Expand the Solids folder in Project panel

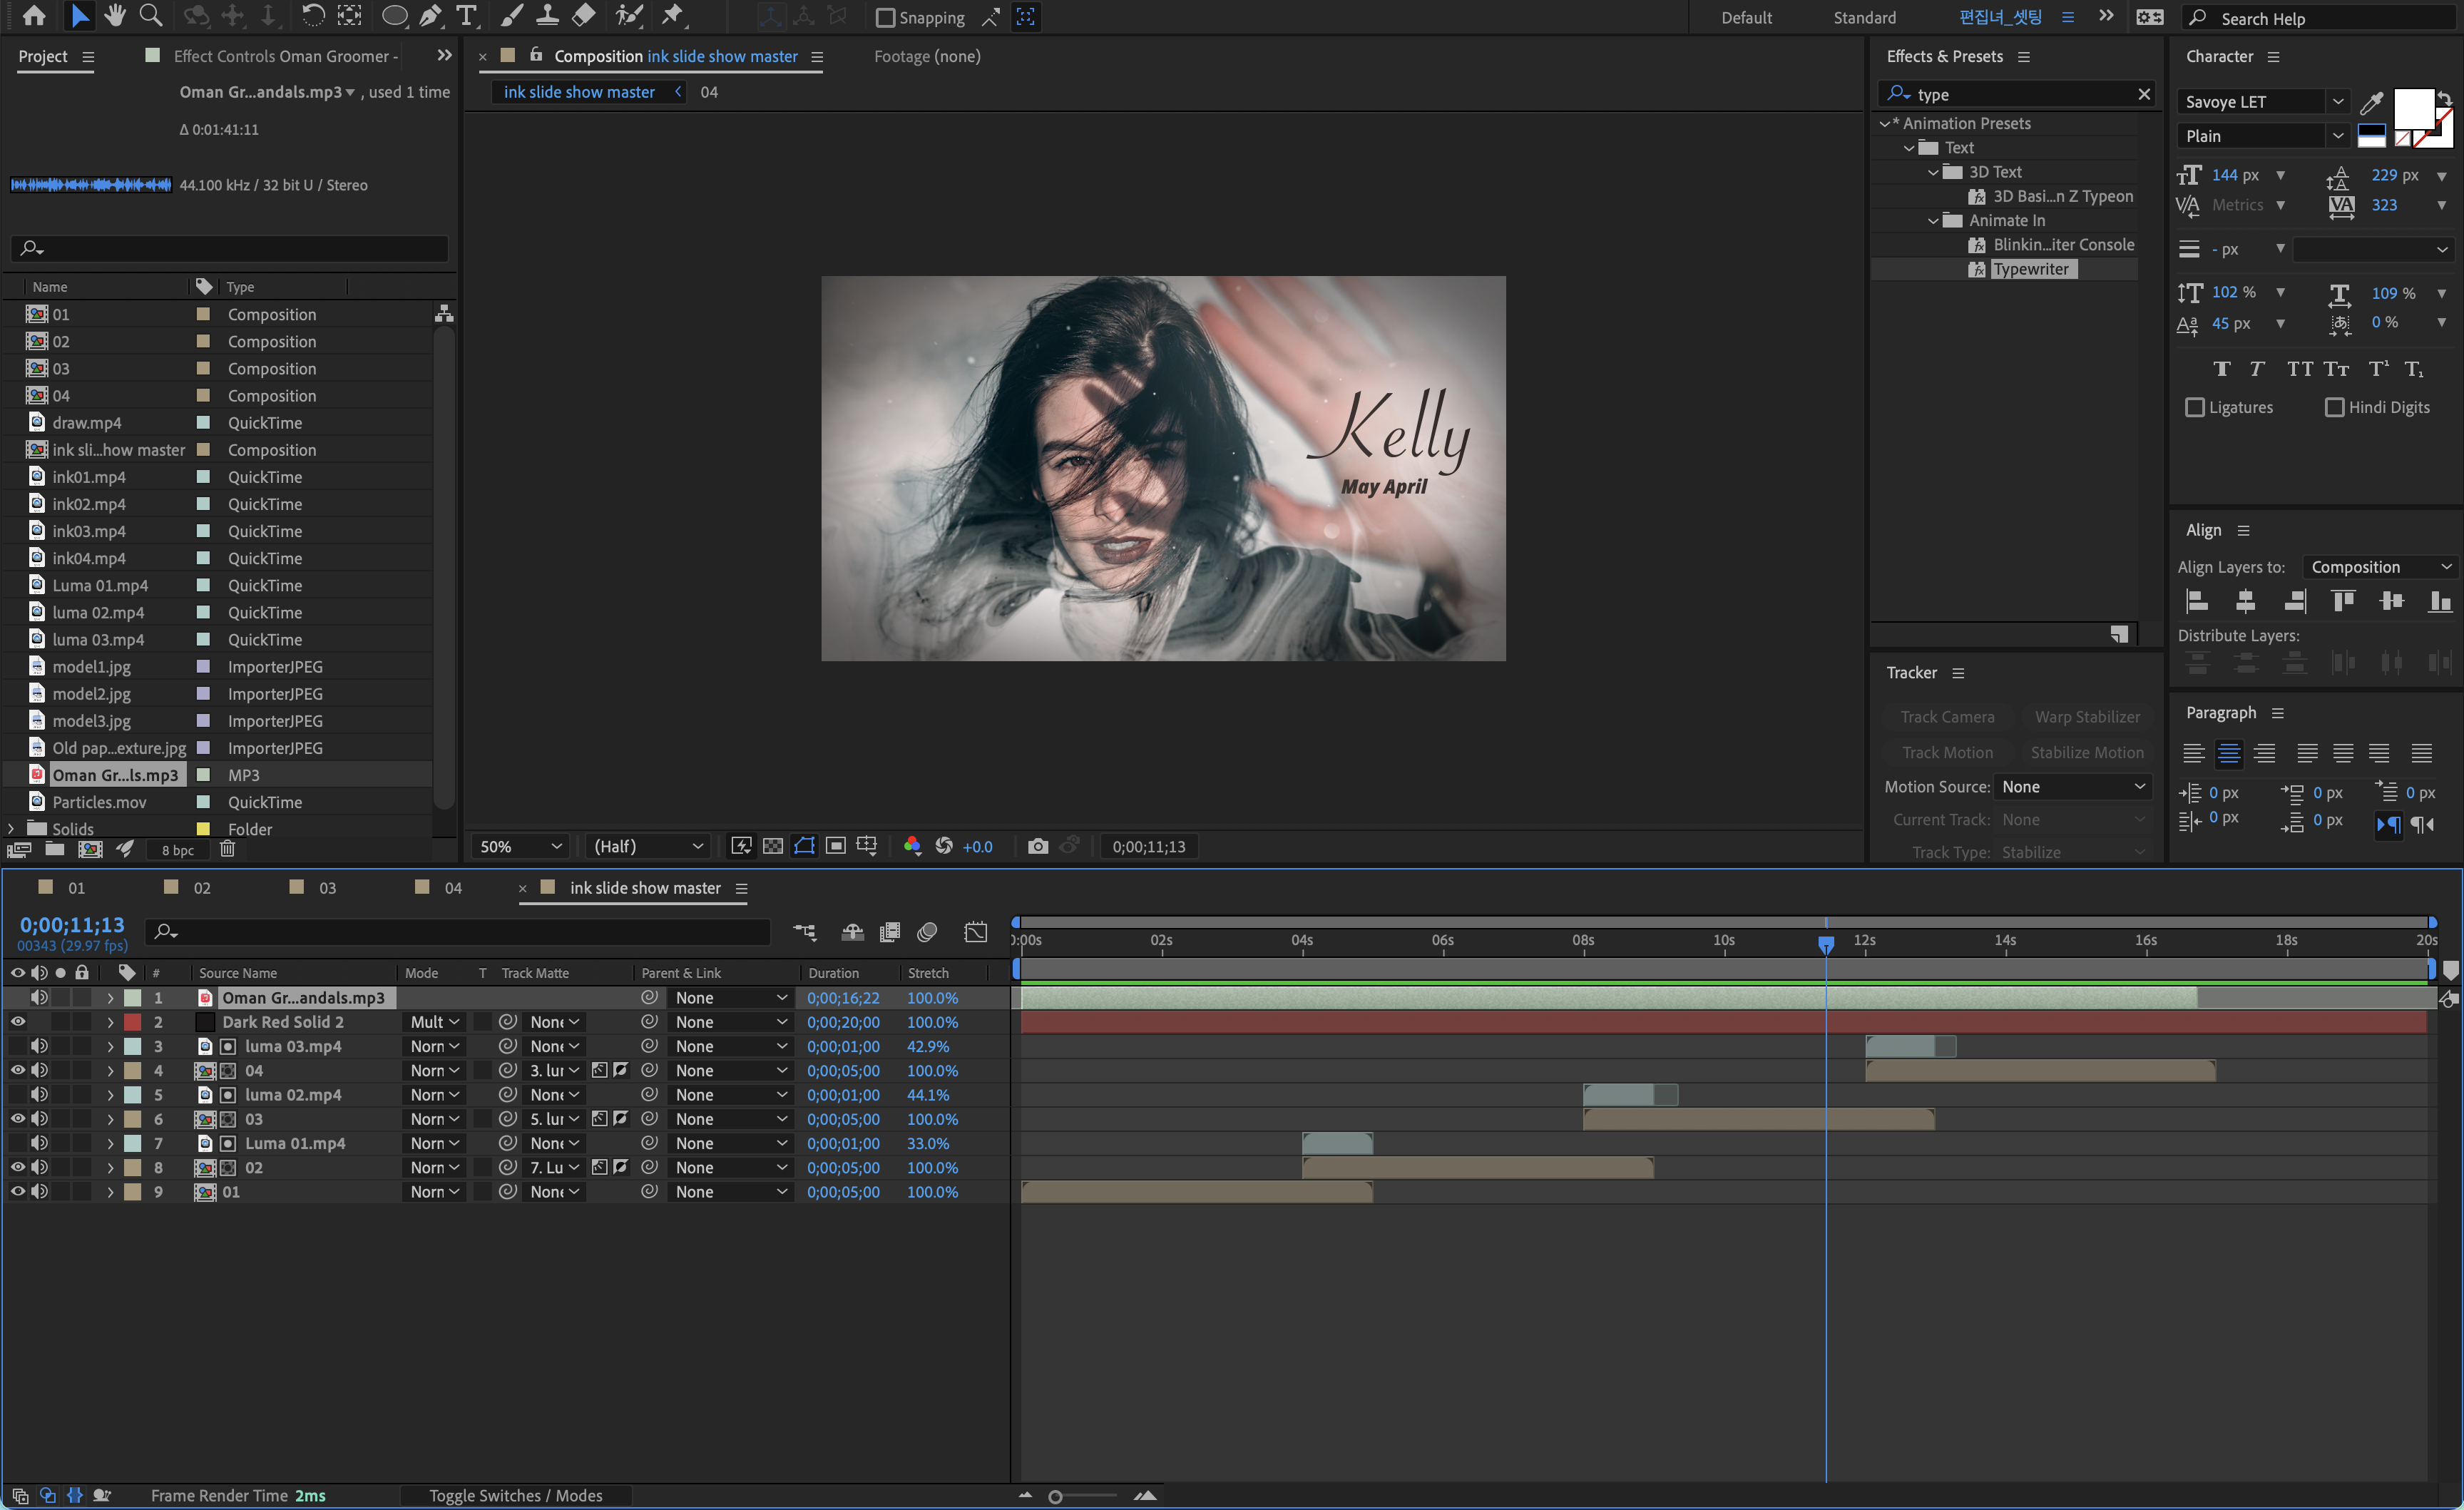pyautogui.click(x=11, y=829)
